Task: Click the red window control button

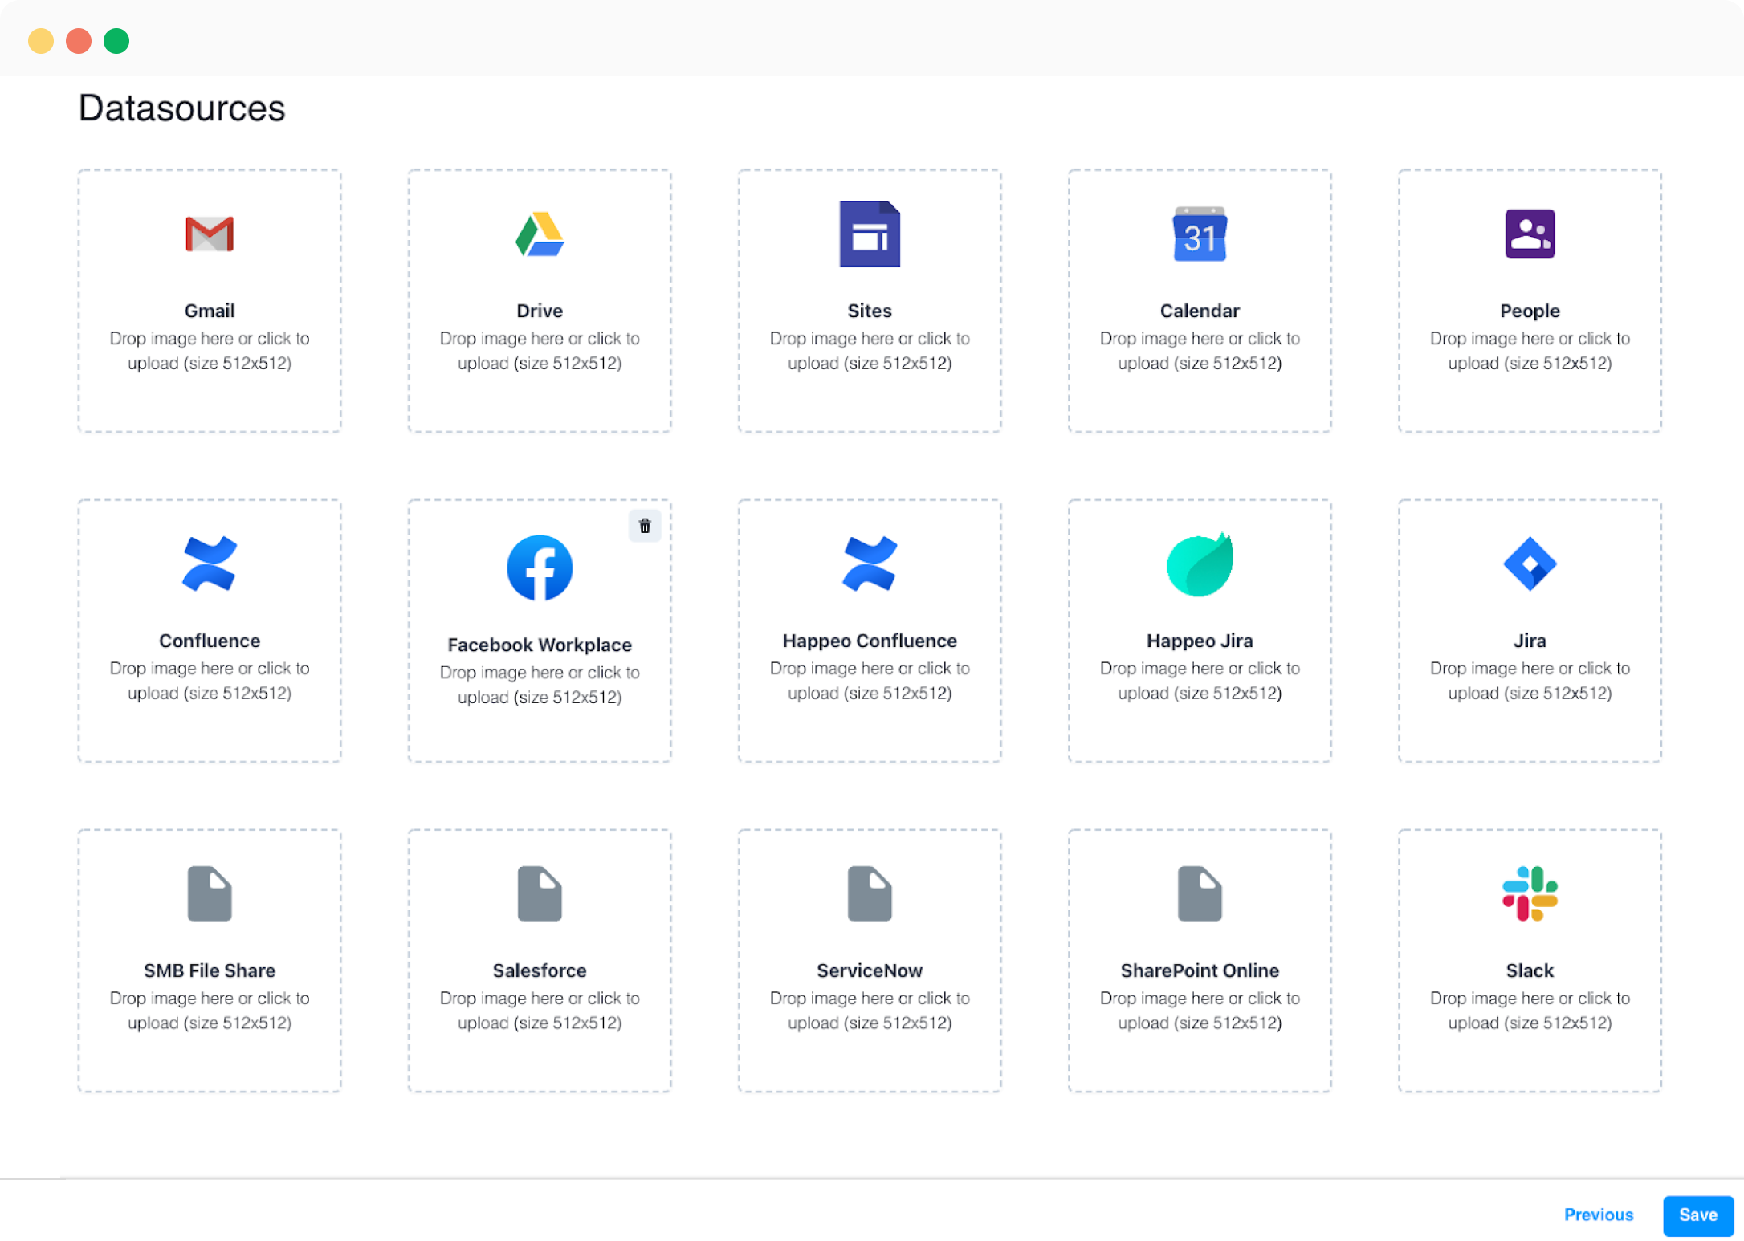Action: click(x=79, y=40)
